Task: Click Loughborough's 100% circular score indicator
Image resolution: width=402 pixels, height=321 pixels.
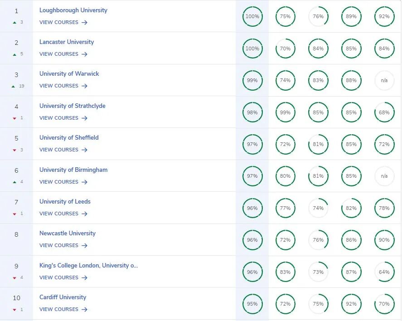Action: point(252,17)
